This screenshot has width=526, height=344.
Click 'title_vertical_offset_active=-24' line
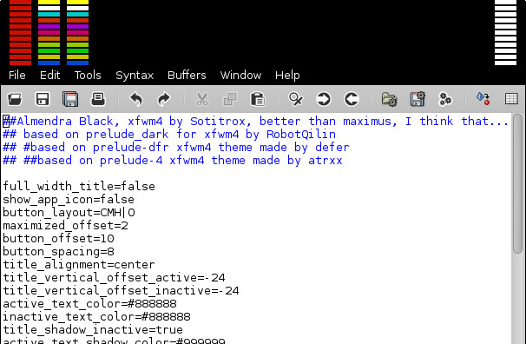pyautogui.click(x=114, y=278)
